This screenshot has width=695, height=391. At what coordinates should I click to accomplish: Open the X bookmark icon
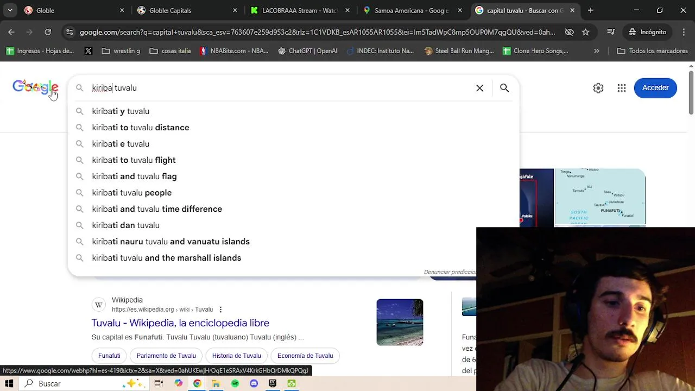tap(89, 51)
